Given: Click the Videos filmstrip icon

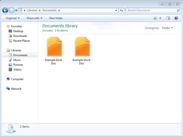Looking at the screenshot, I should click(10, 70).
